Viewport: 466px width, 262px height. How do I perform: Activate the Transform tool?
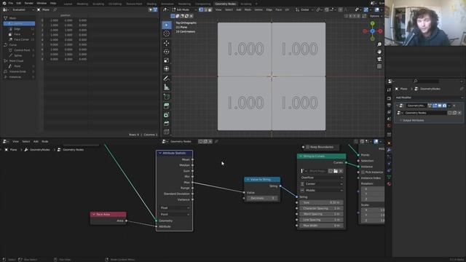click(167, 69)
